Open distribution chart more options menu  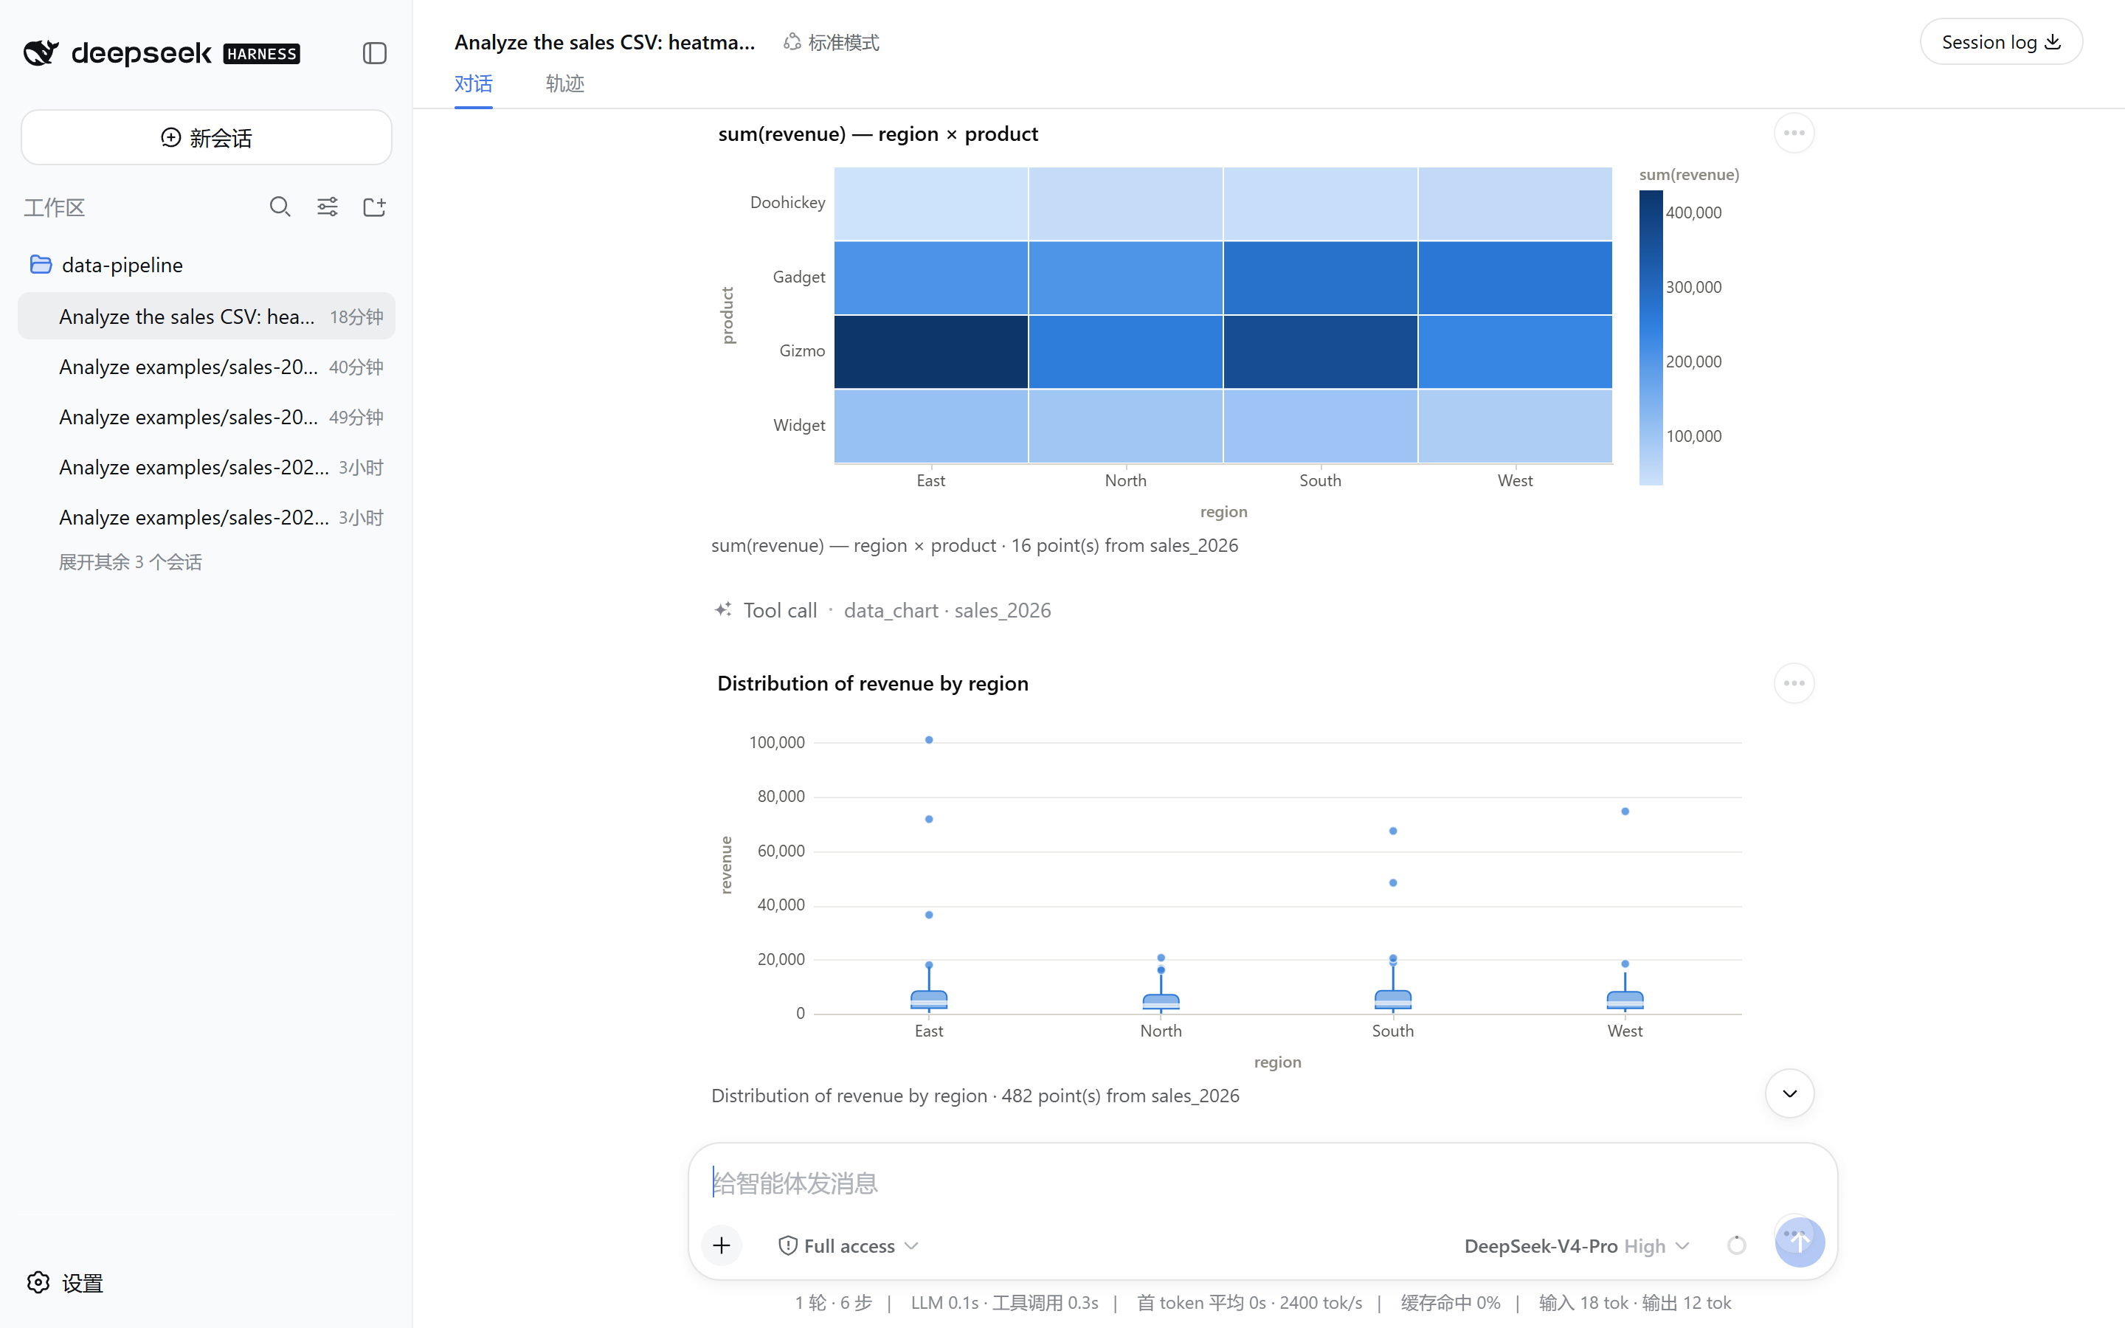click(1794, 683)
